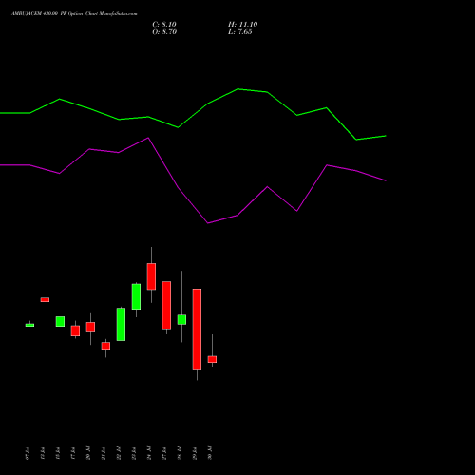Image resolution: width=475 pixels, height=475 pixels.
Task: Click the red candle above 21 Jul
Action: [105, 346]
